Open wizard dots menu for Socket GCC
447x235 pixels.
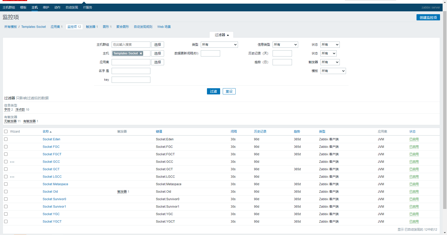[12, 162]
